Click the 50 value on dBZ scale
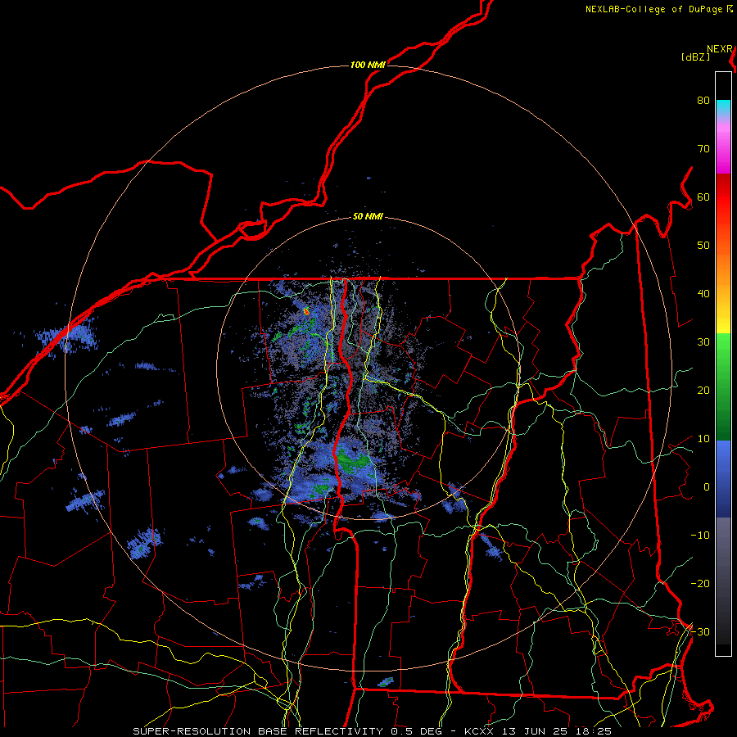 point(703,246)
